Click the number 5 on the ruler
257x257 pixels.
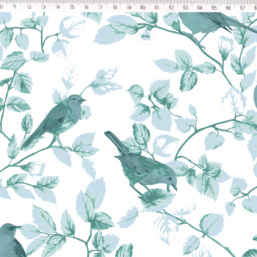pos(73,7)
